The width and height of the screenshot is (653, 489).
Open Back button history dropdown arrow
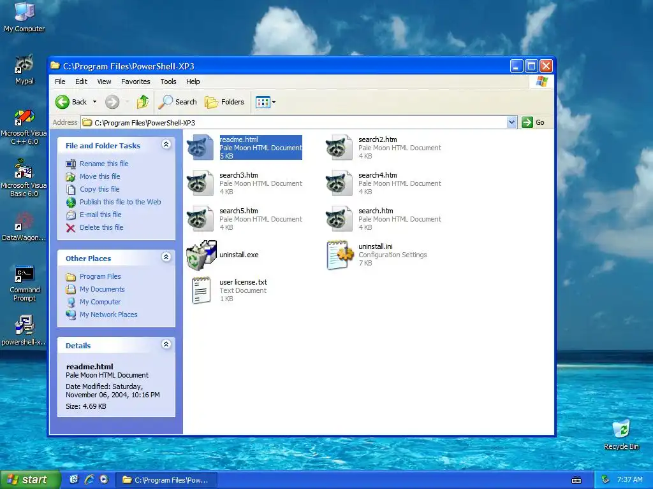pyautogui.click(x=94, y=102)
